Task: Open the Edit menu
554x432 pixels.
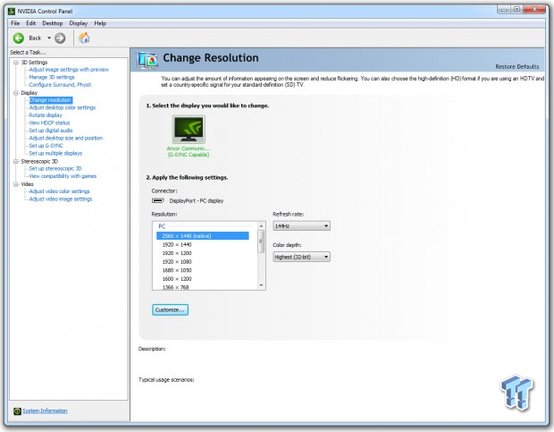Action: point(30,23)
